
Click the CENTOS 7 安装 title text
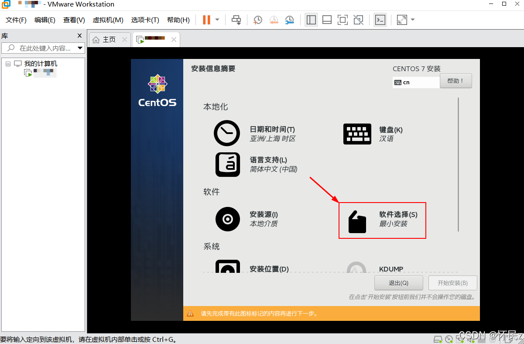[417, 69]
